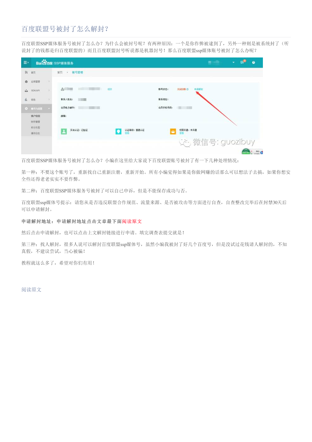Open article title 百度联盟号被封了怎么解封？

(x=65, y=29)
